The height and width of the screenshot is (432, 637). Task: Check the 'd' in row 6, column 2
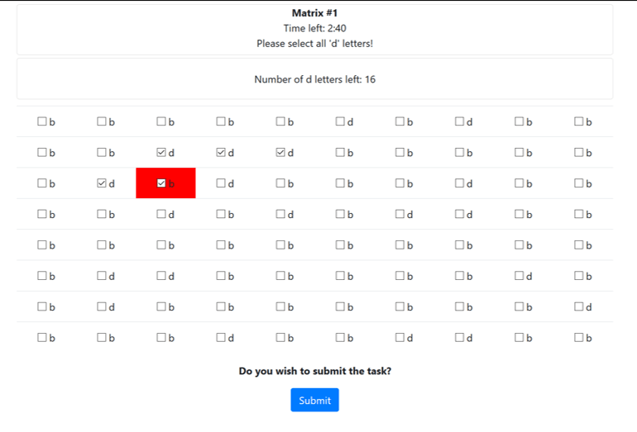pyautogui.click(x=102, y=276)
